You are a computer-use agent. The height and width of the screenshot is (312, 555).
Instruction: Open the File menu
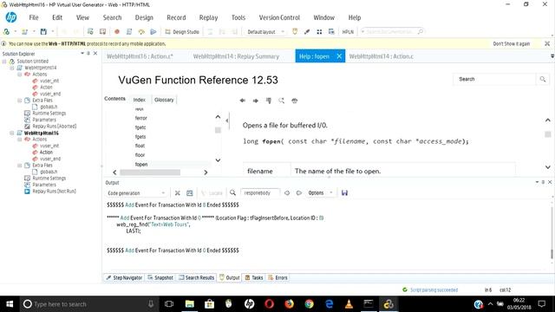34,17
